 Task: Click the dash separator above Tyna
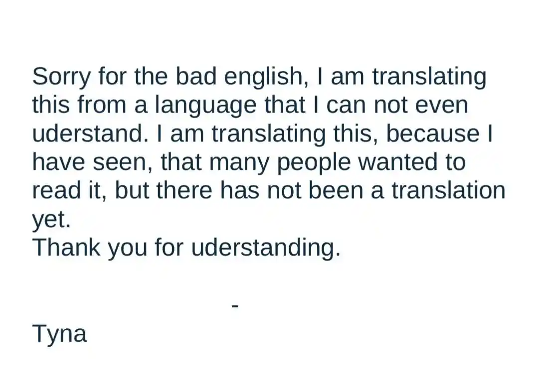click(235, 305)
